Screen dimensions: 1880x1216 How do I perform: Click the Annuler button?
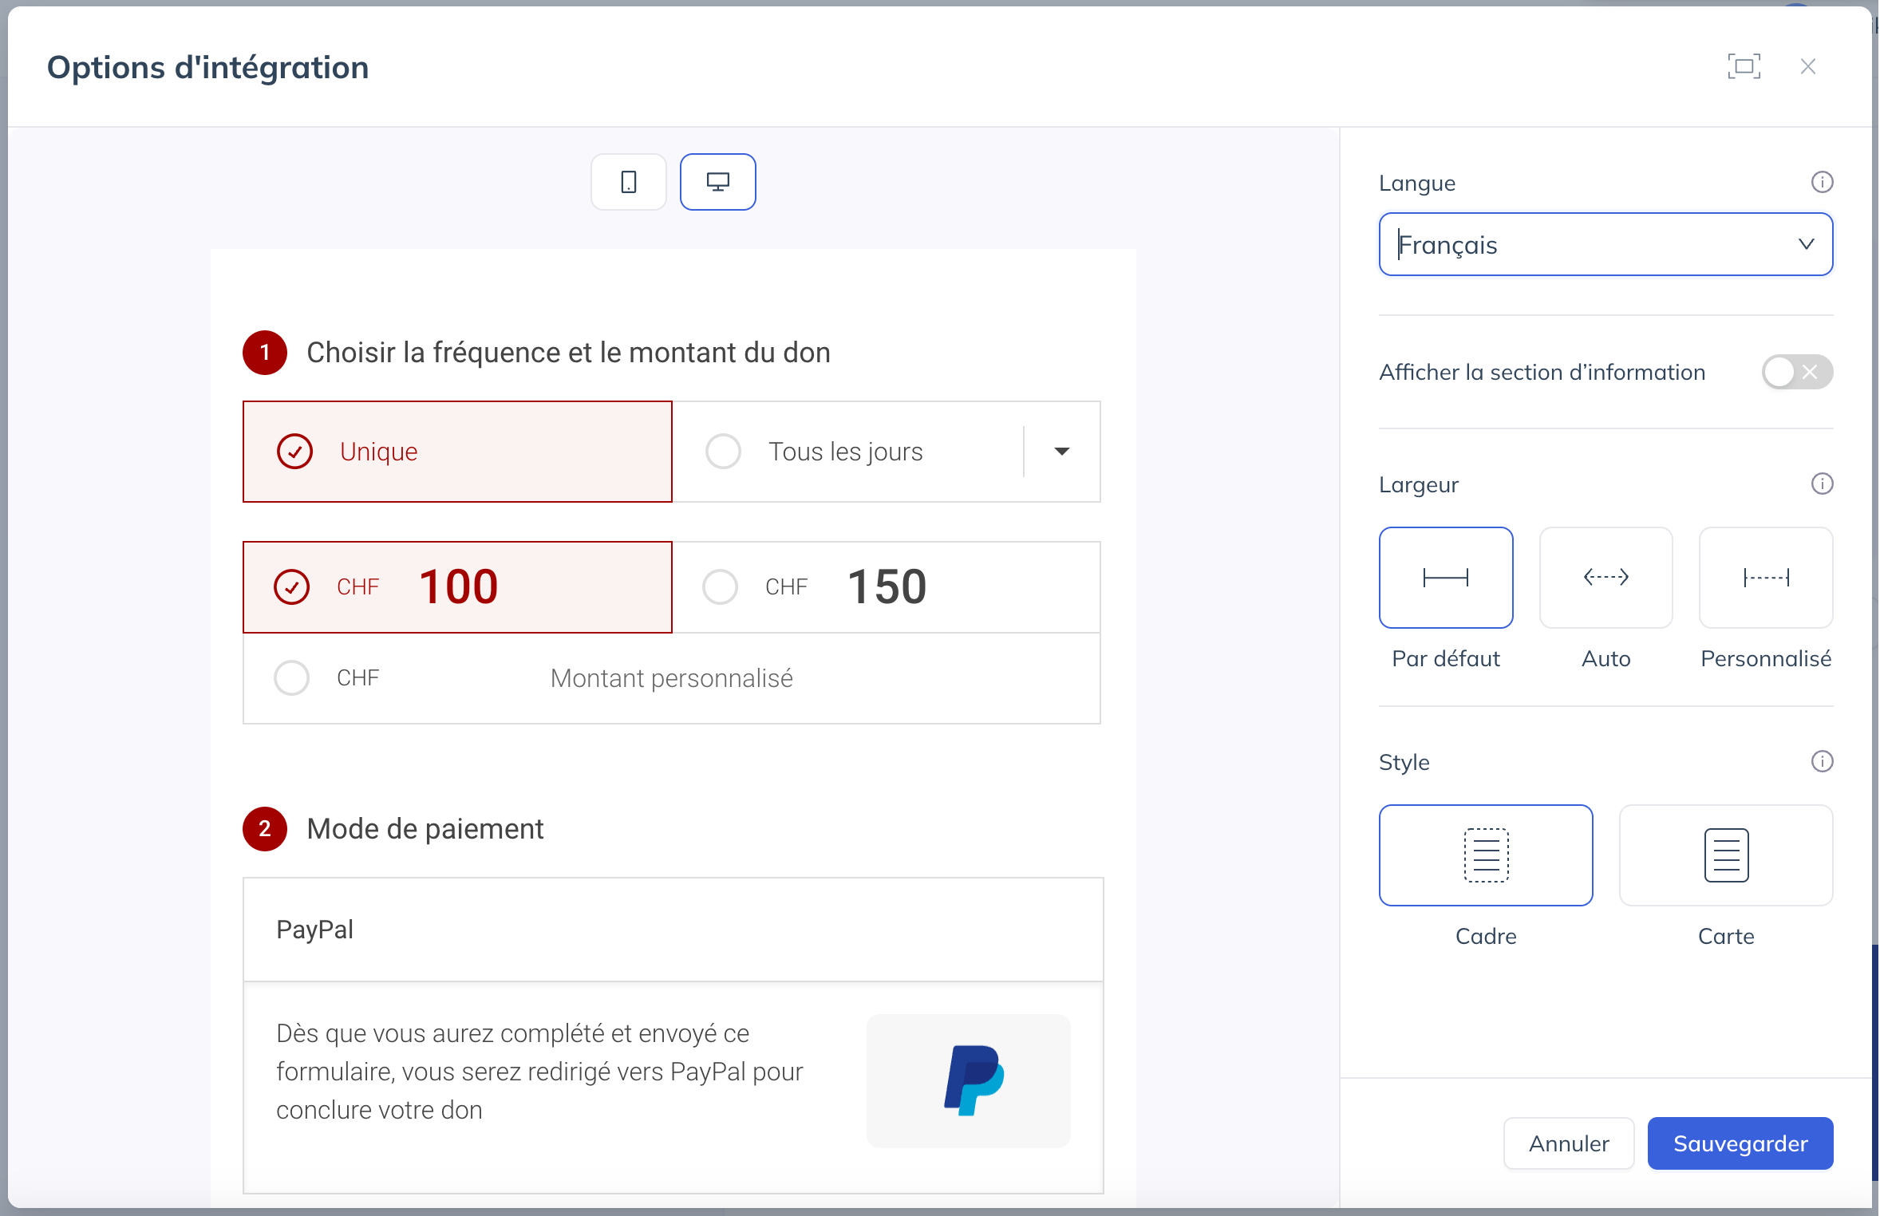(x=1569, y=1143)
